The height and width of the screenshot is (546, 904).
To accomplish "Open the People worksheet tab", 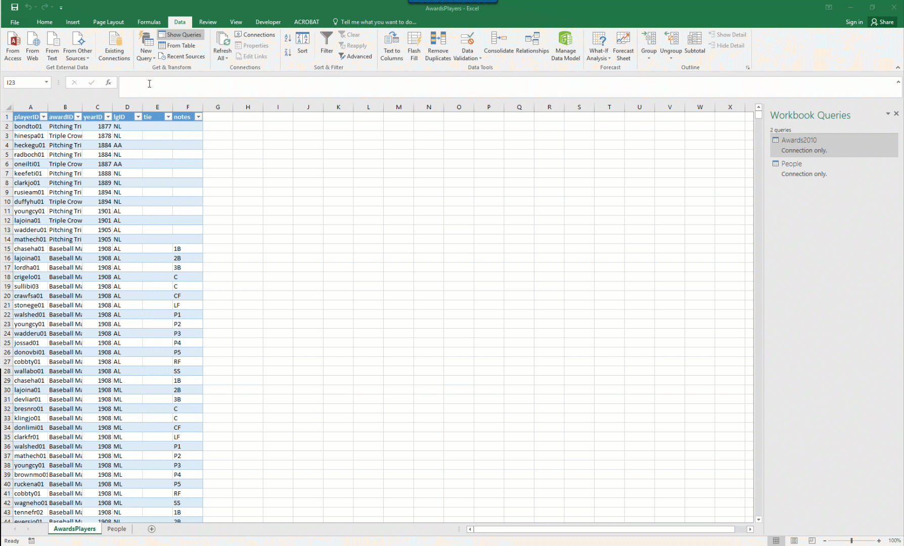I will click(x=116, y=529).
